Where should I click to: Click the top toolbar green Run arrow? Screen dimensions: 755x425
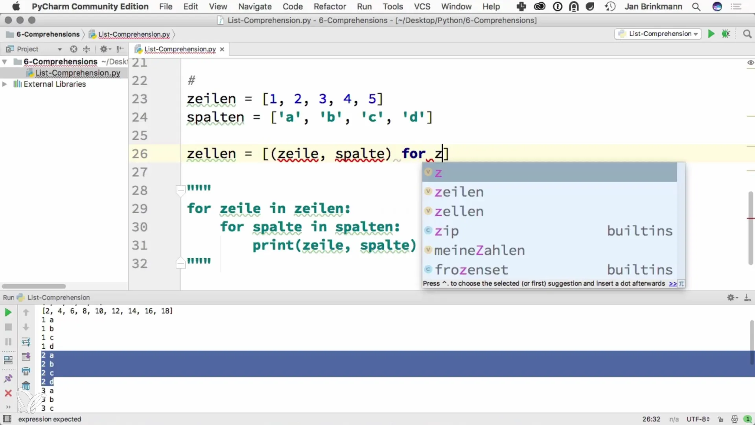tap(711, 34)
